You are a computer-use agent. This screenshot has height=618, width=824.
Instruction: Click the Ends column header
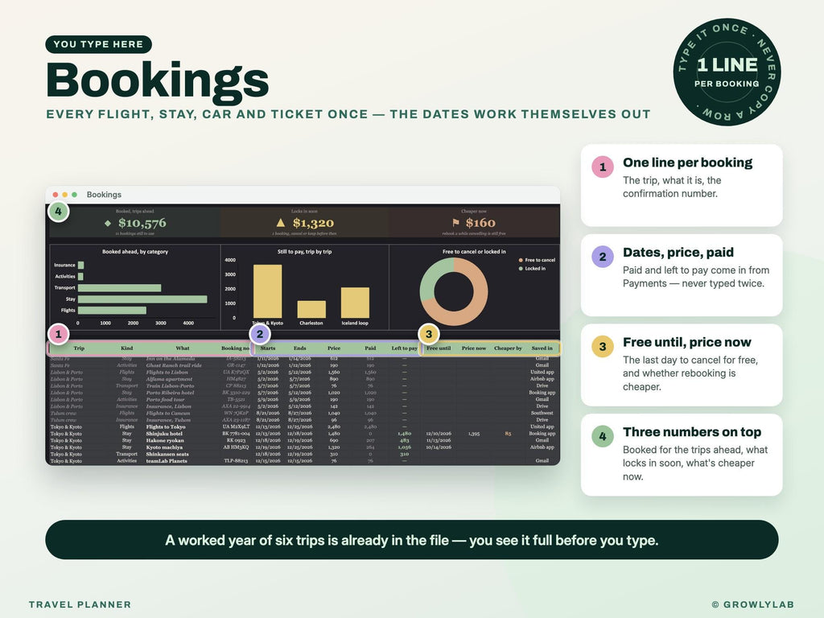tap(299, 348)
